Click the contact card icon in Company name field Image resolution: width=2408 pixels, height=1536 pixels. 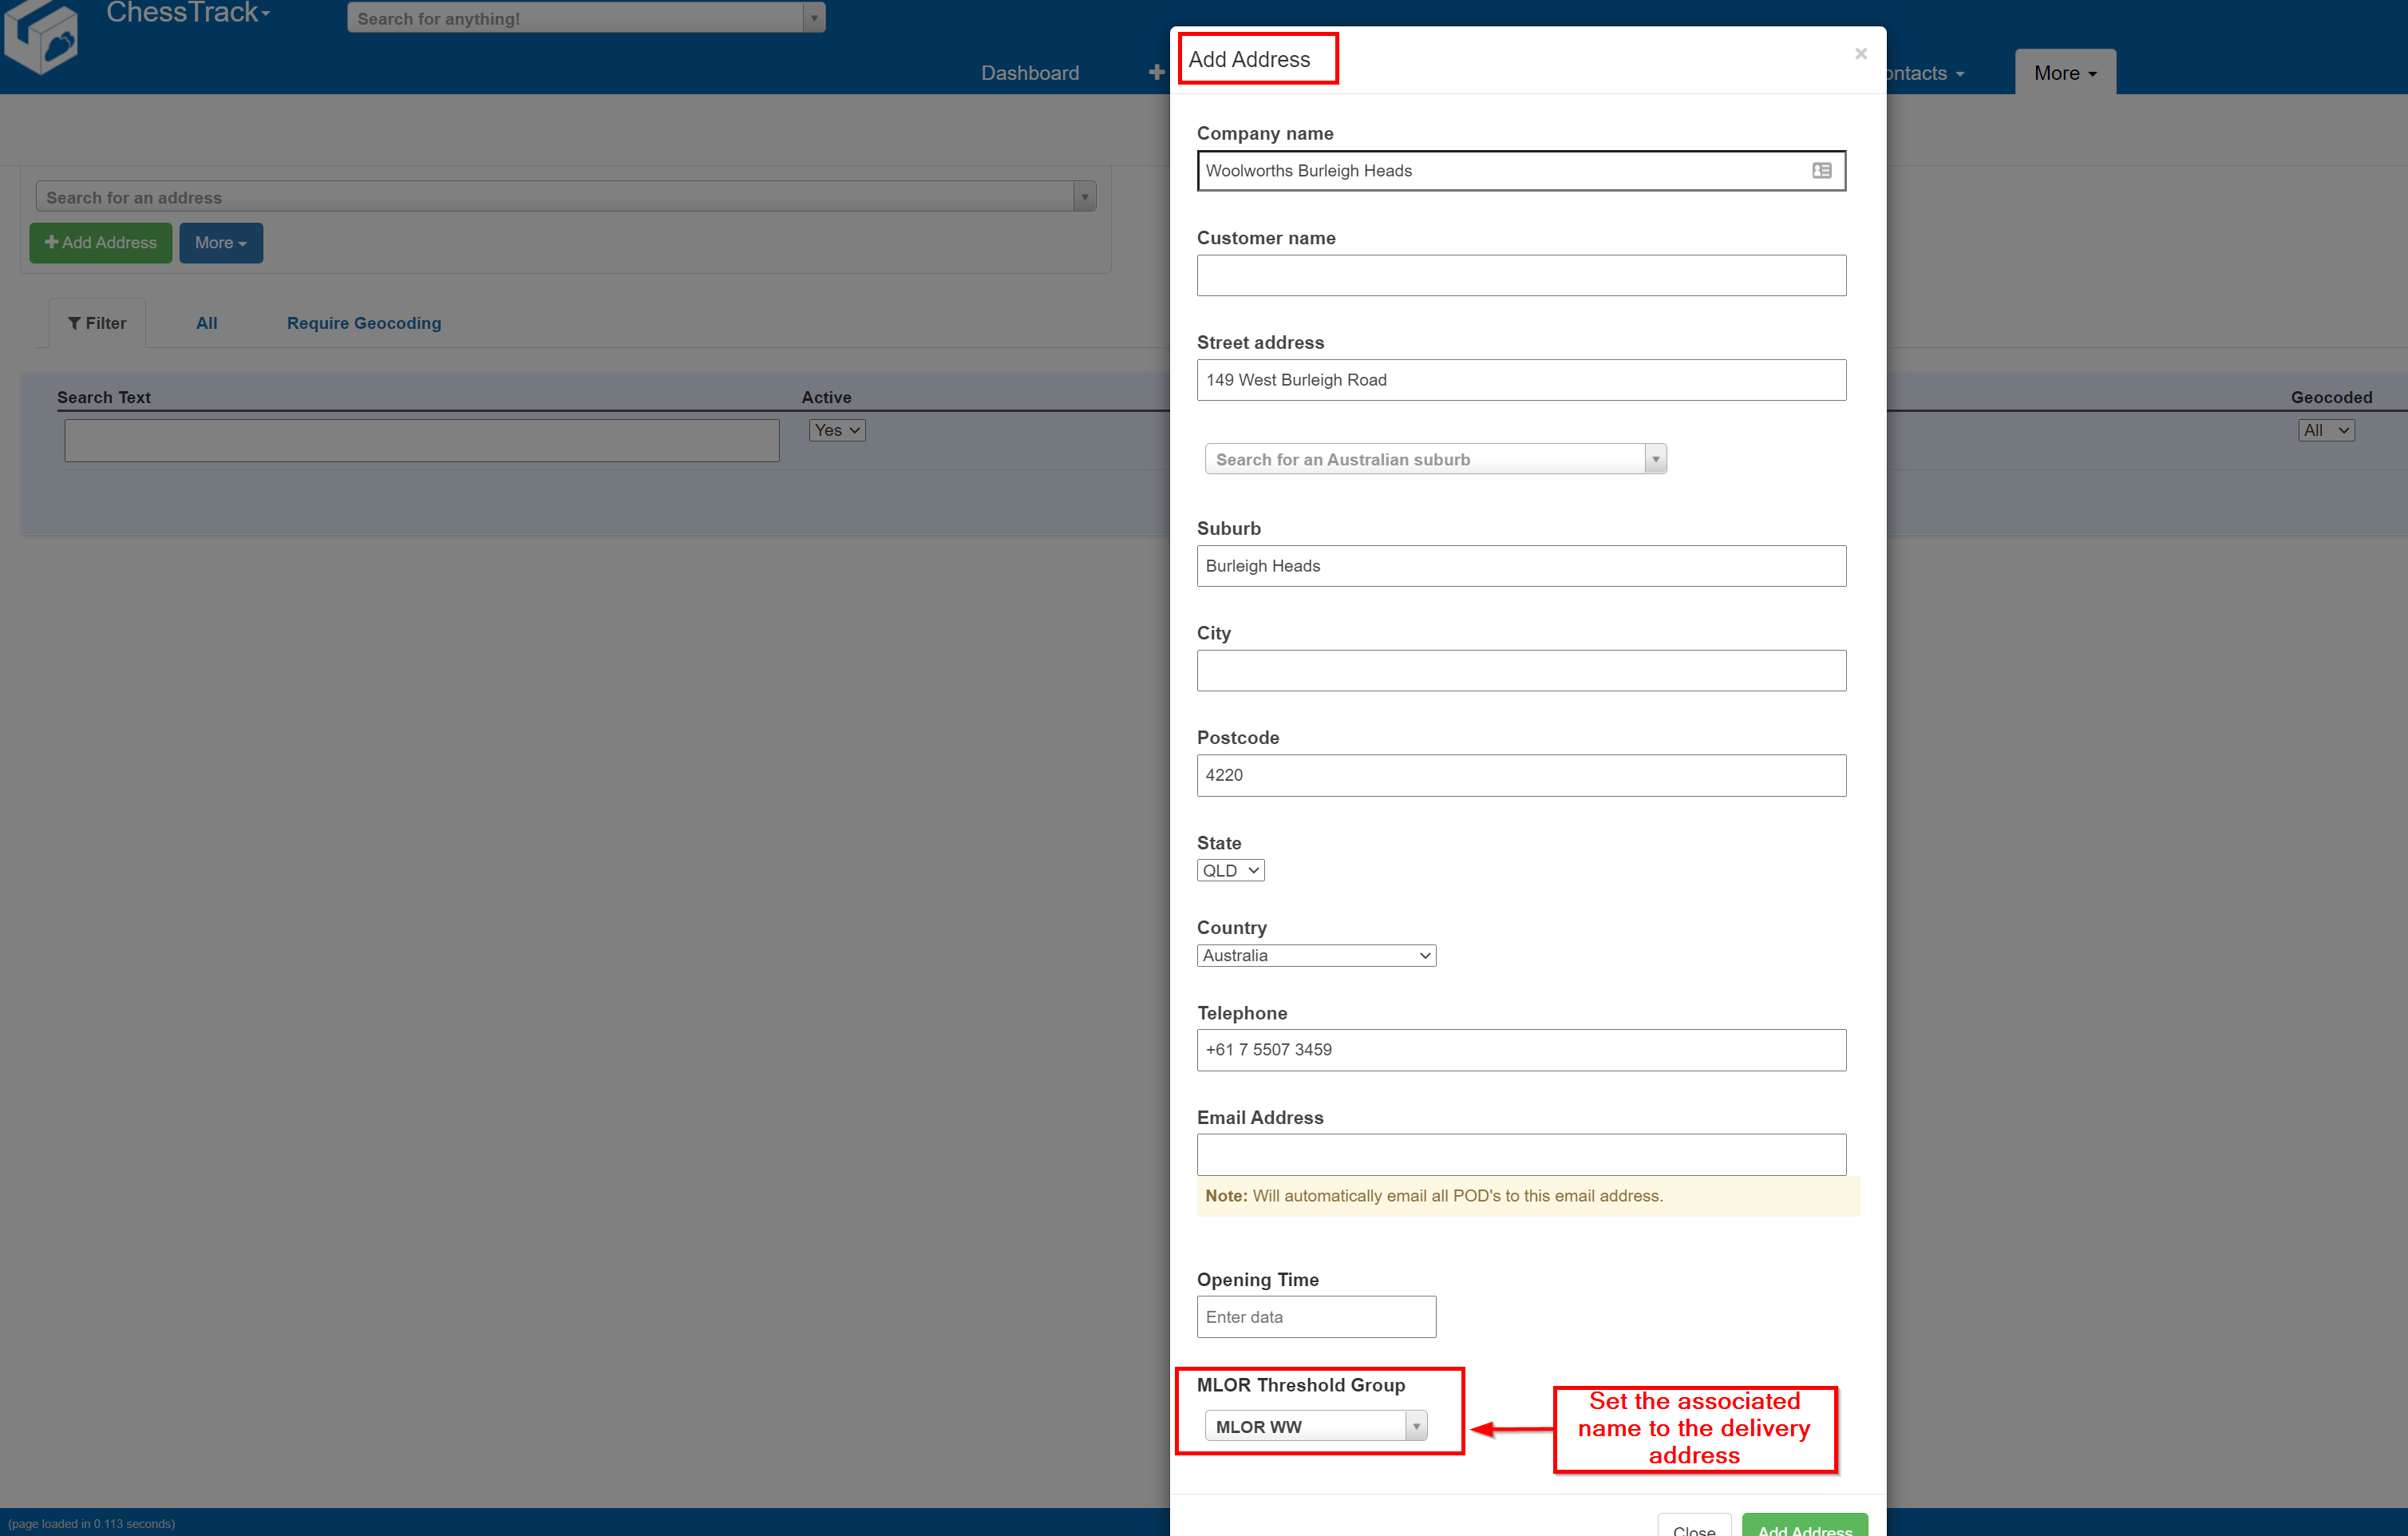click(x=1822, y=170)
